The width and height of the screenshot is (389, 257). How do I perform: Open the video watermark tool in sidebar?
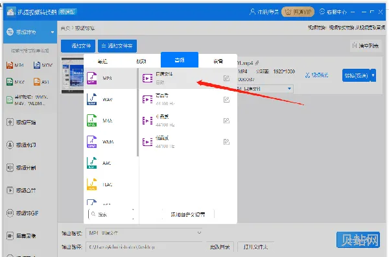point(21,145)
